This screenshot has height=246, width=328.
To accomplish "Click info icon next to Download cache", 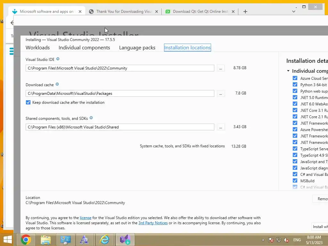I will pos(57,84).
